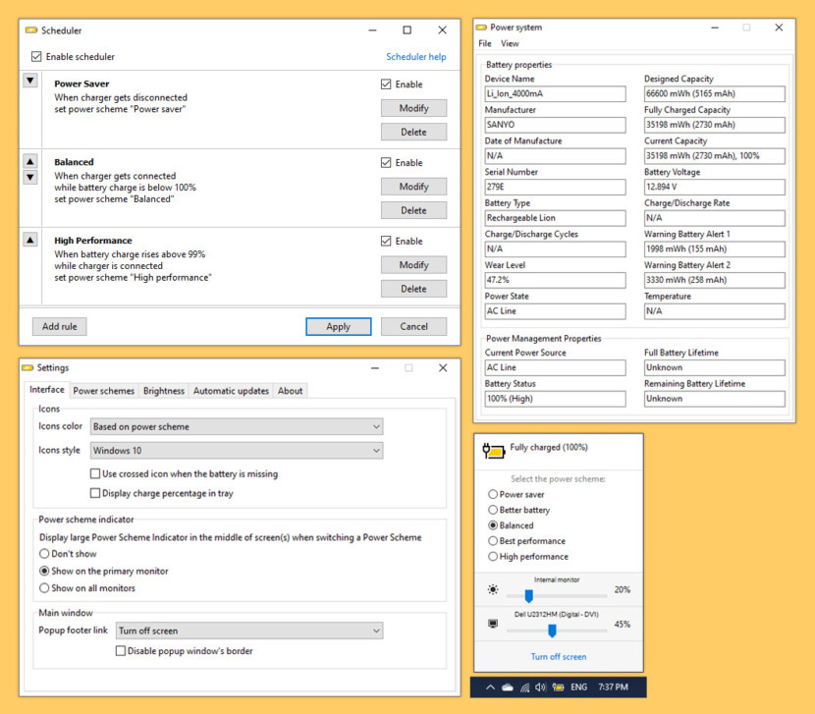
Task: Click the Serial Number input field
Action: [555, 187]
